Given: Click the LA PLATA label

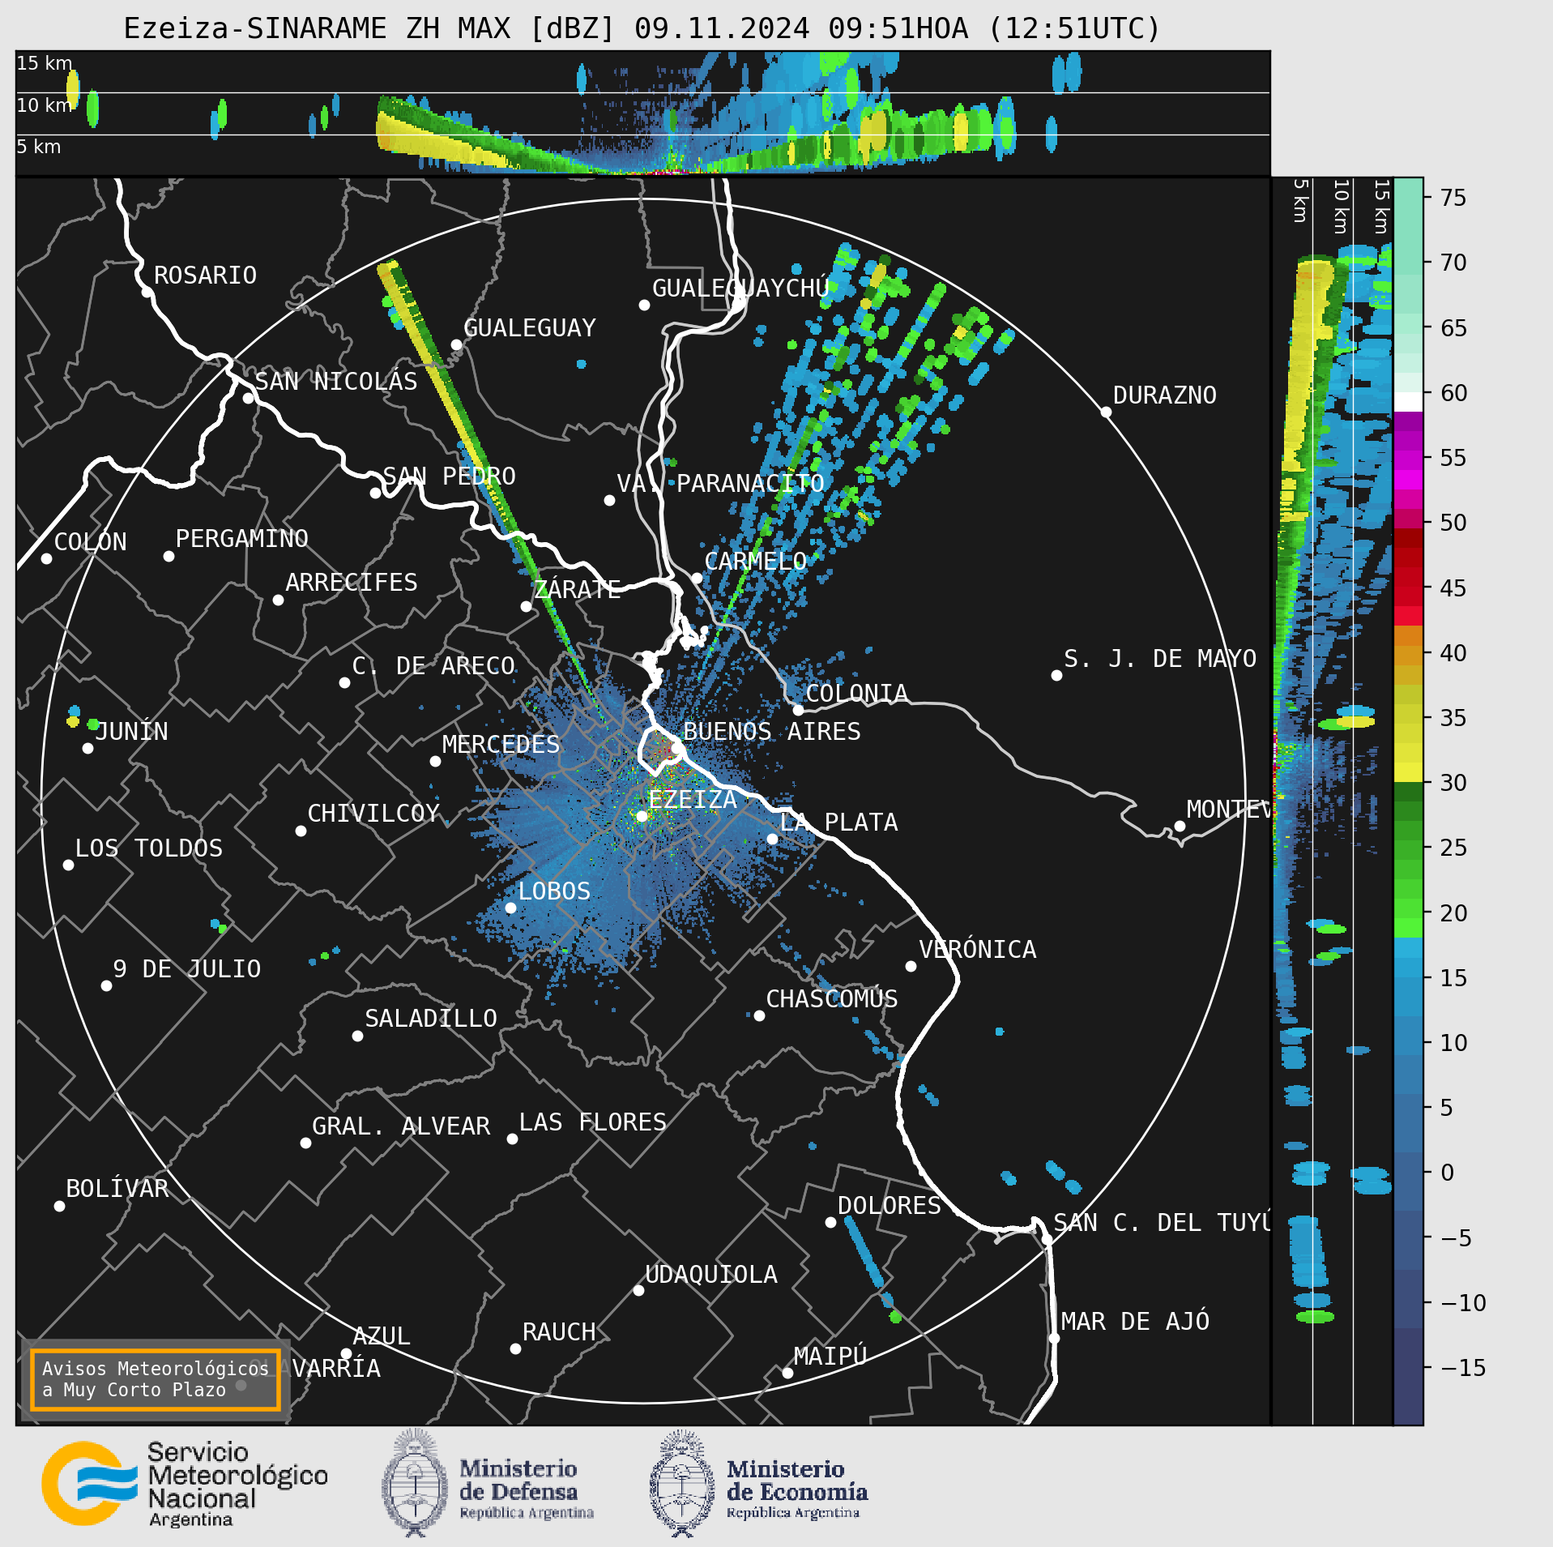Looking at the screenshot, I should tap(839, 823).
